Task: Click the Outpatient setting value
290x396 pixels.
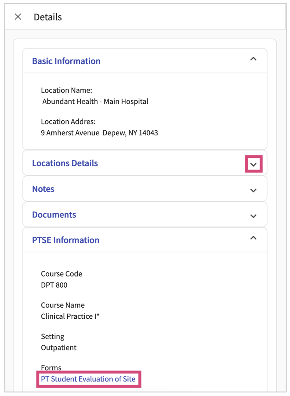Action: click(x=59, y=348)
